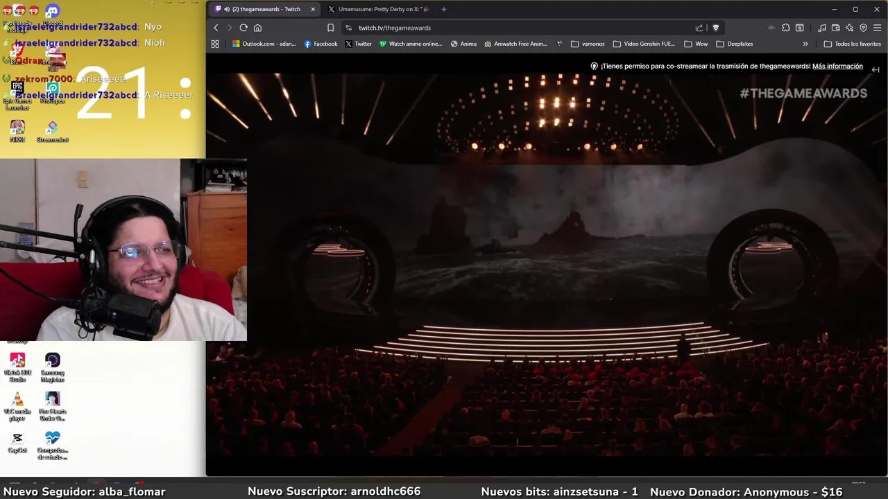
Task: Open the Five Hearts Under One Roof shortcut
Action: click(52, 407)
